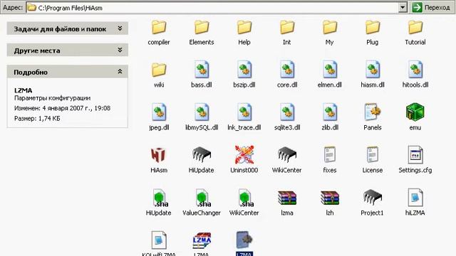Expand the Другие места panel
The image size is (456, 256).
(120, 50)
